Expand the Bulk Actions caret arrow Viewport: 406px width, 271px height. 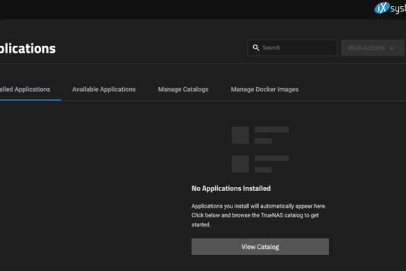391,48
